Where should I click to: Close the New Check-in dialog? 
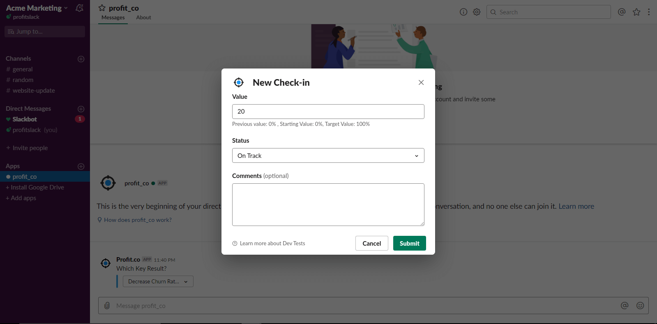click(421, 82)
